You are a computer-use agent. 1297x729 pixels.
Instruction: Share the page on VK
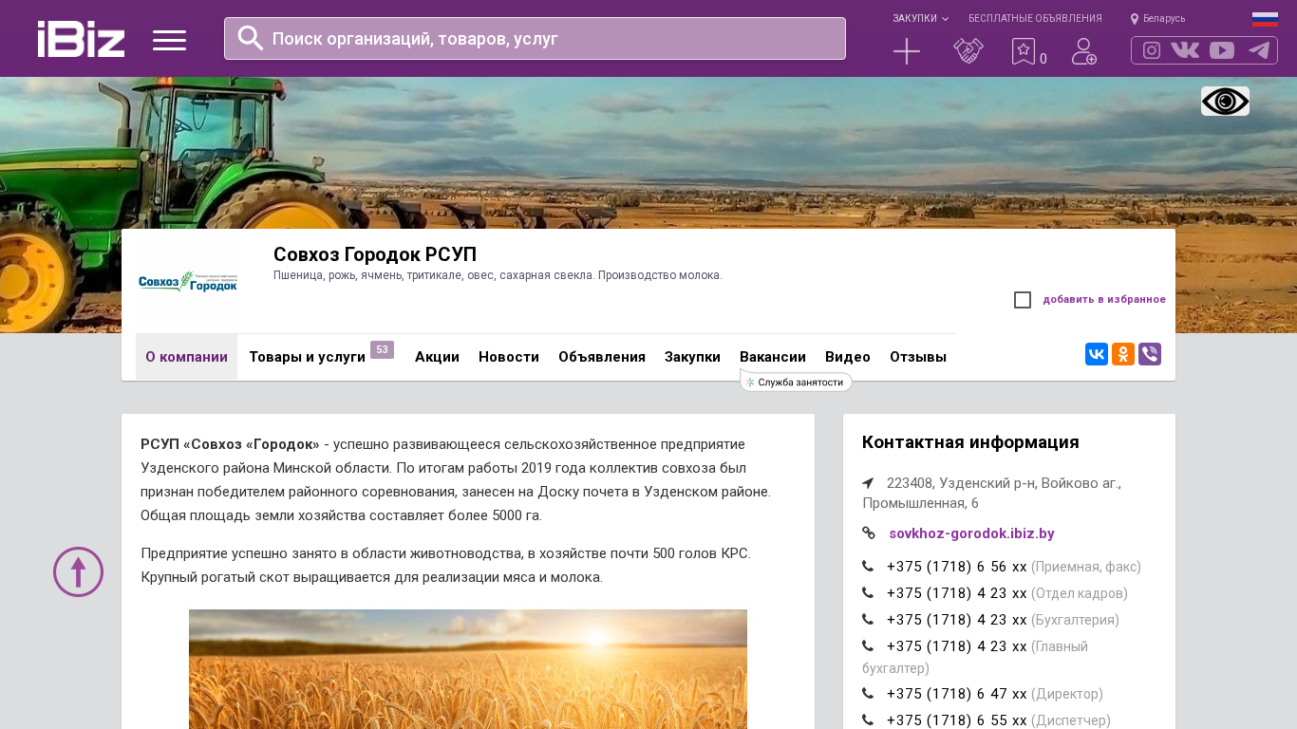(1097, 354)
